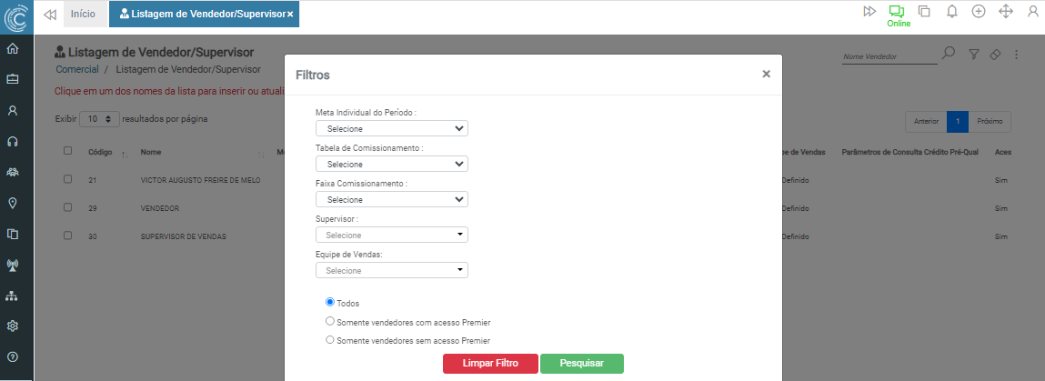Open the Supervisor select dropdown
This screenshot has height=381, width=1045.
(x=391, y=235)
